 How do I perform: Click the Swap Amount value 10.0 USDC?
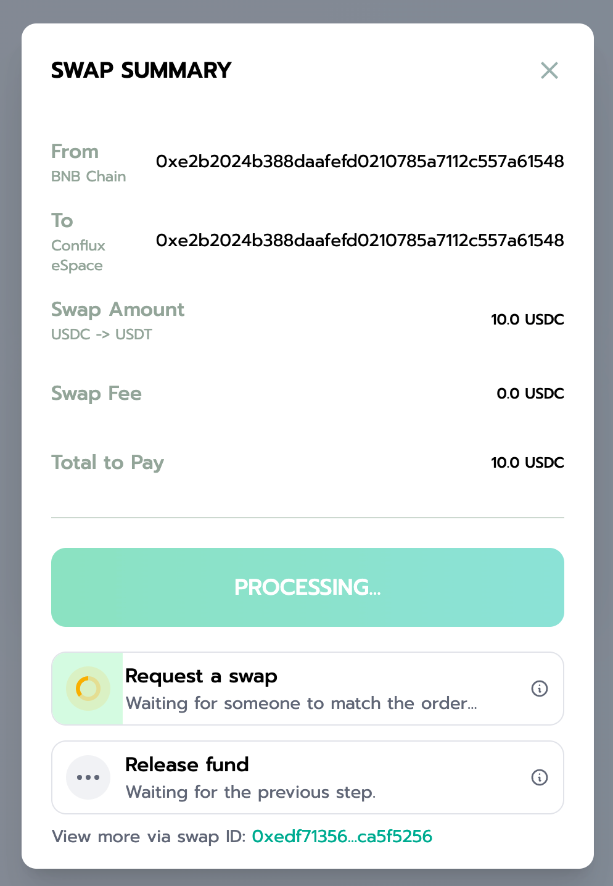click(527, 320)
